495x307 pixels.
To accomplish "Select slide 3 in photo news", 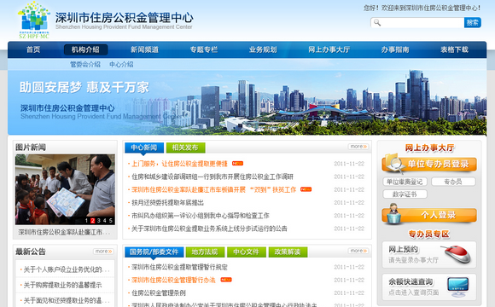I will click(98, 221).
